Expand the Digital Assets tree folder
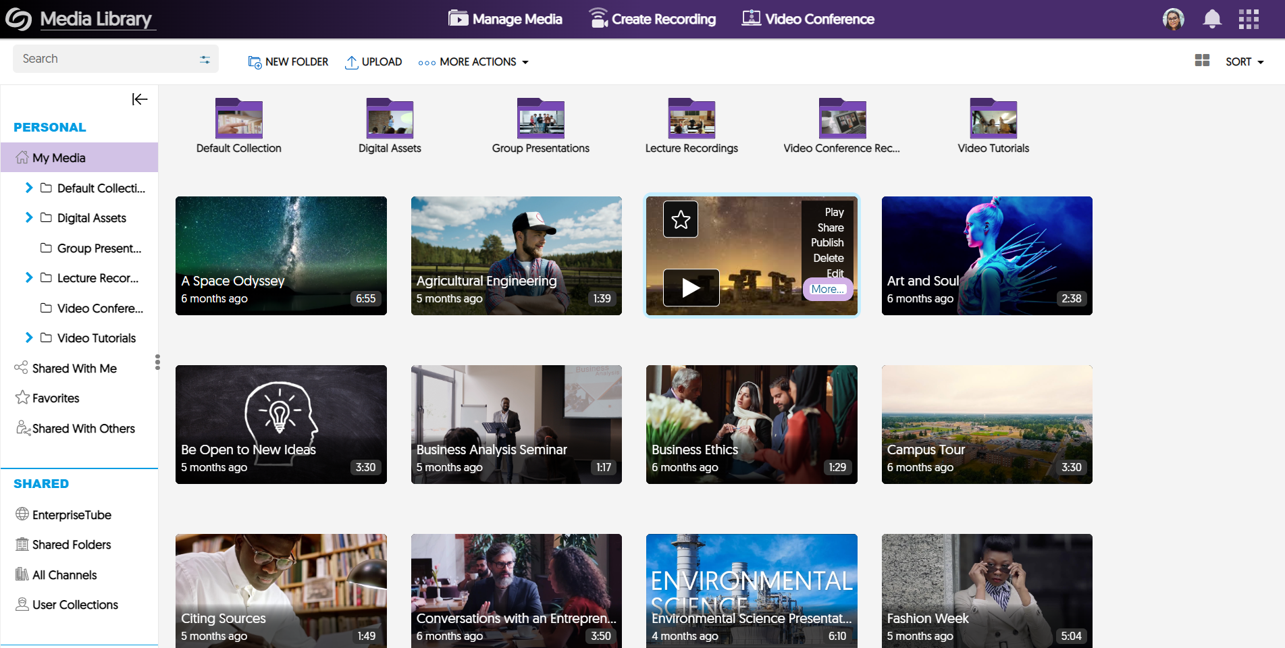This screenshot has width=1285, height=648. click(29, 217)
